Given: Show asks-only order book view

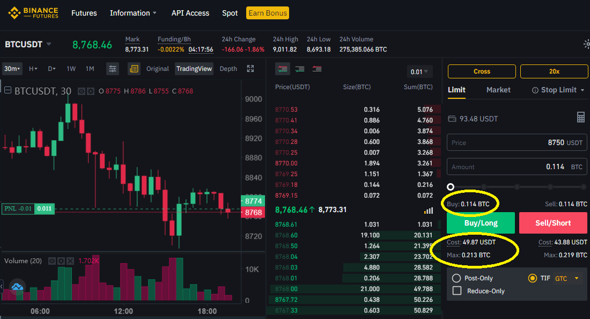Looking at the screenshot, I should [x=317, y=69].
